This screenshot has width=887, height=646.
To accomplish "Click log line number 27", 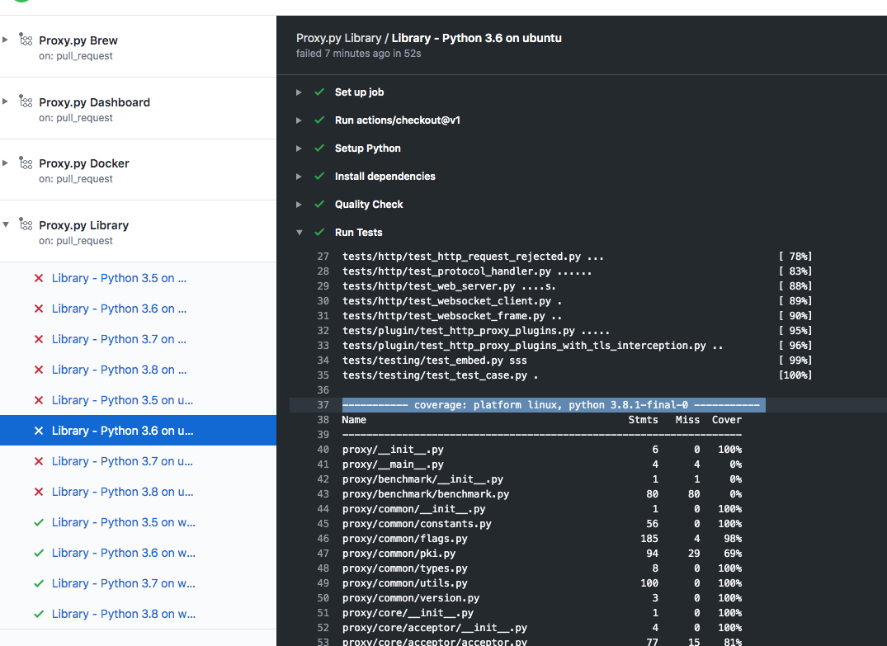I will point(323,257).
